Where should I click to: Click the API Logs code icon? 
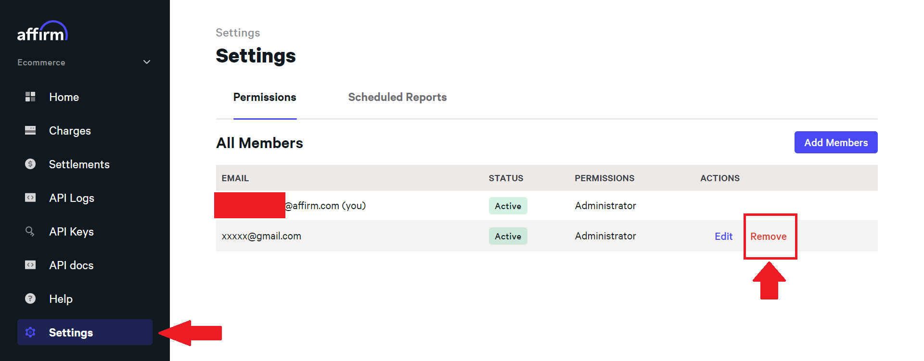point(30,198)
